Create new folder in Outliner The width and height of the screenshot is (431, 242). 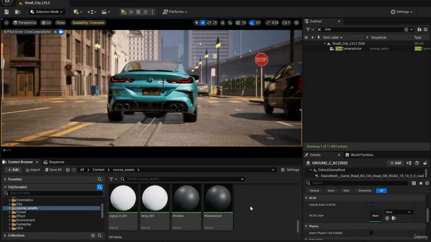click(419, 29)
